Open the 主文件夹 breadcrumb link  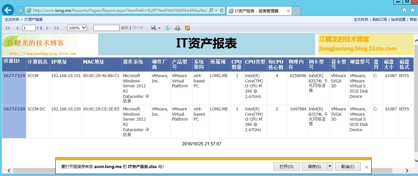point(12,20)
